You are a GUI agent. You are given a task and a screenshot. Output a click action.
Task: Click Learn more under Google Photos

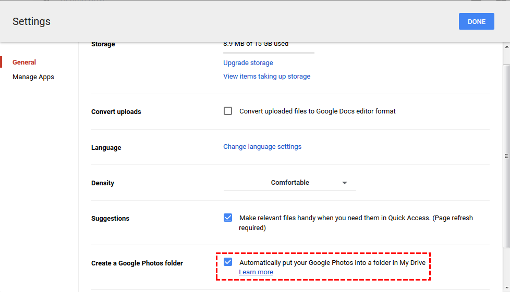(256, 272)
